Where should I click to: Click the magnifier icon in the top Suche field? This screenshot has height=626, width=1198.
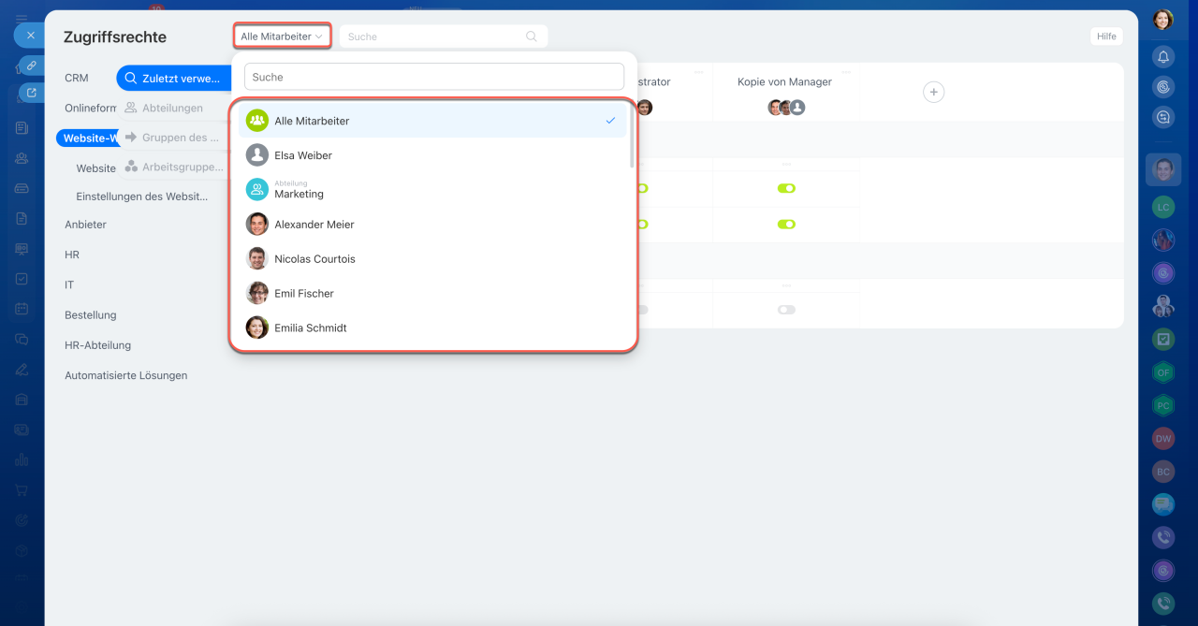532,36
